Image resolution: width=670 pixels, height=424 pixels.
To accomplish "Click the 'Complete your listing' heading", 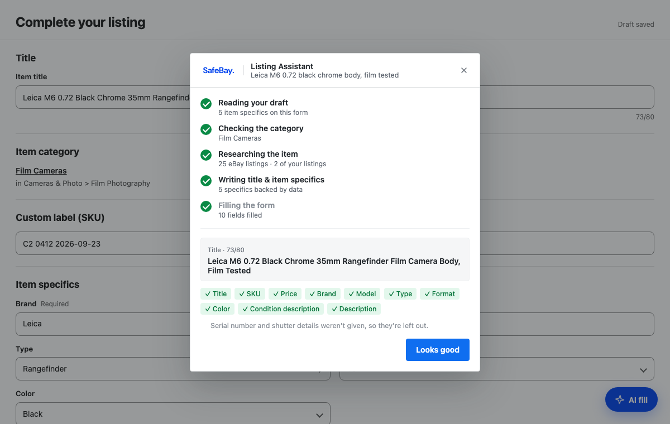I will pyautogui.click(x=80, y=22).
